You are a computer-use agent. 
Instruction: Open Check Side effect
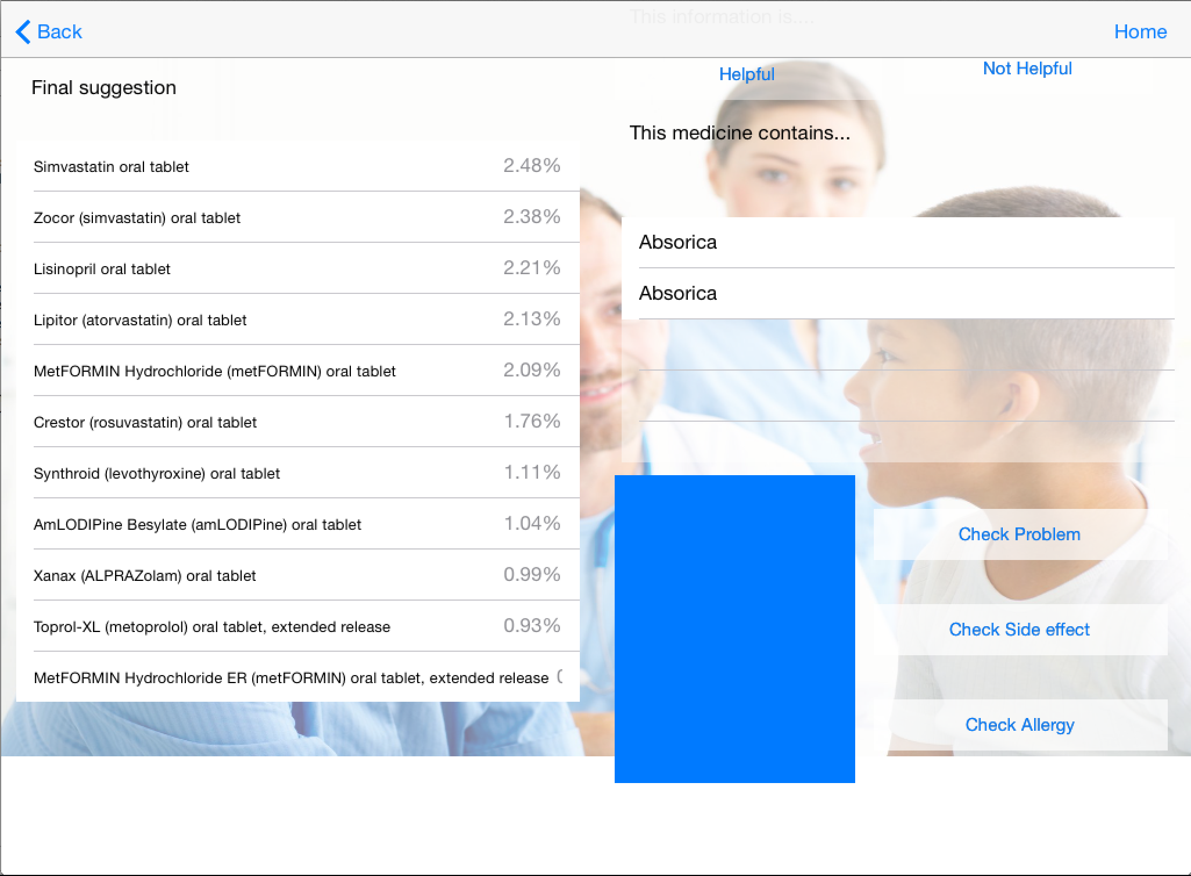tap(1020, 630)
